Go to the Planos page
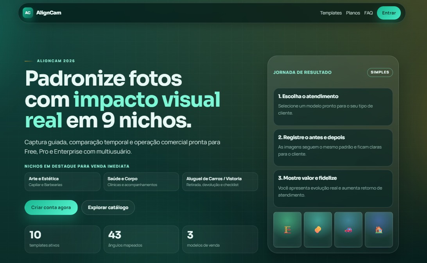427x263 pixels. click(353, 13)
